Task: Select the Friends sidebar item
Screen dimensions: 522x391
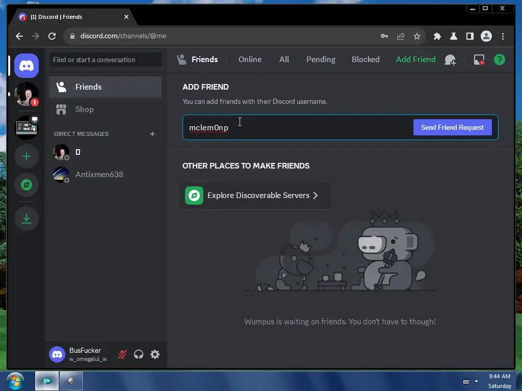Action: [x=106, y=87]
